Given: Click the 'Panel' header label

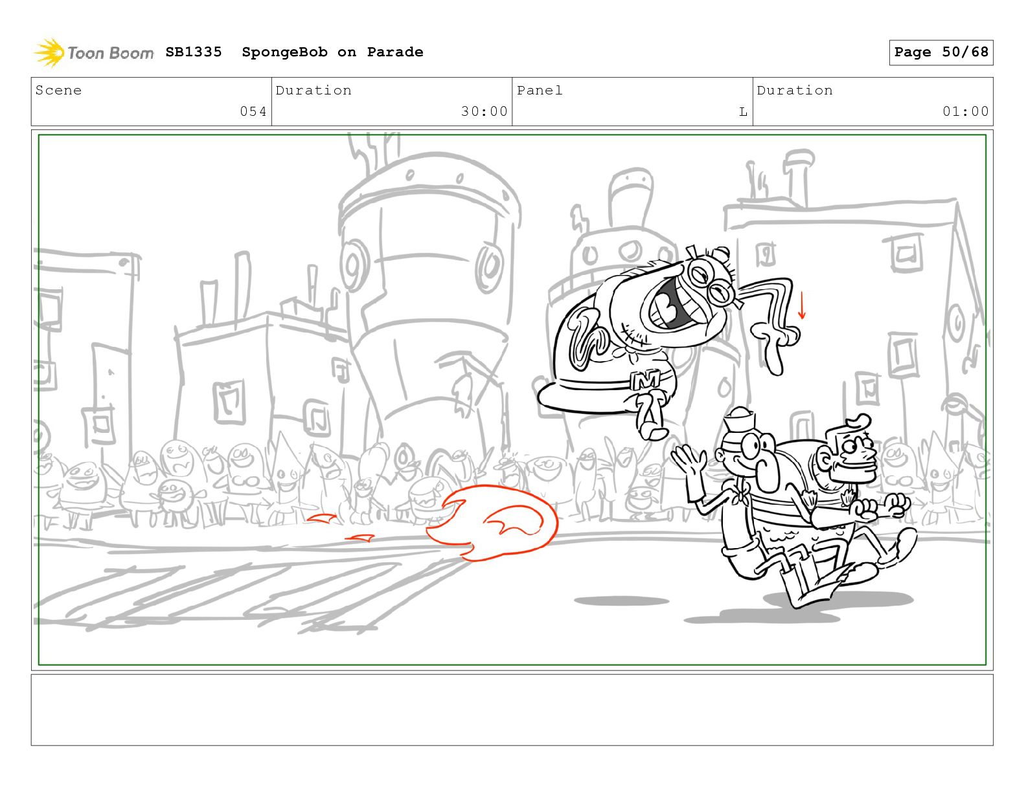Looking at the screenshot, I should [540, 90].
